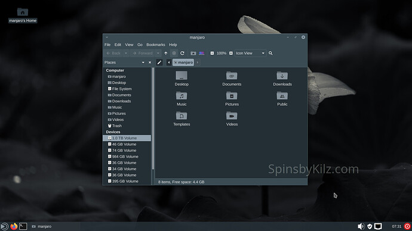Click the Back navigation button
Screen dimensions: 412x231
(113, 53)
